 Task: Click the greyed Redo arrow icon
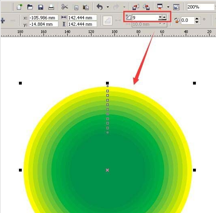pyautogui.click(x=116, y=7)
